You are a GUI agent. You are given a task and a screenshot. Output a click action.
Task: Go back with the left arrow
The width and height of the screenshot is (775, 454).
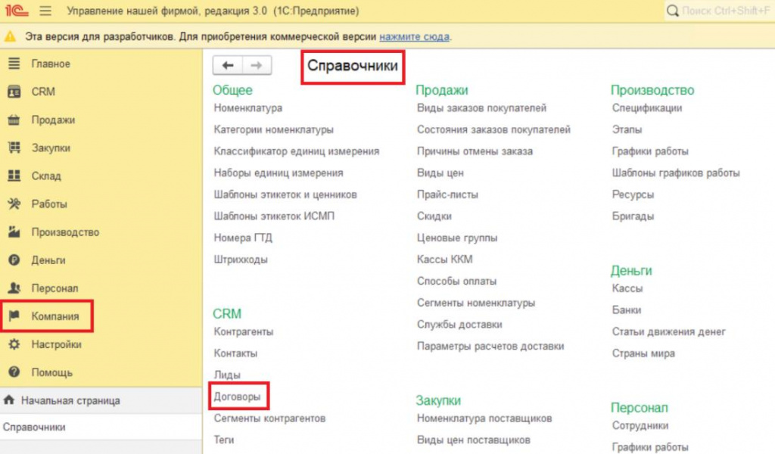(228, 65)
